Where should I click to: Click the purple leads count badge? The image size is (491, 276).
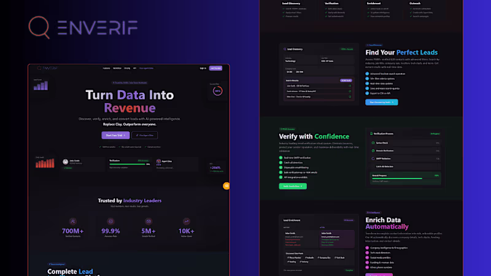pyautogui.click(x=346, y=80)
